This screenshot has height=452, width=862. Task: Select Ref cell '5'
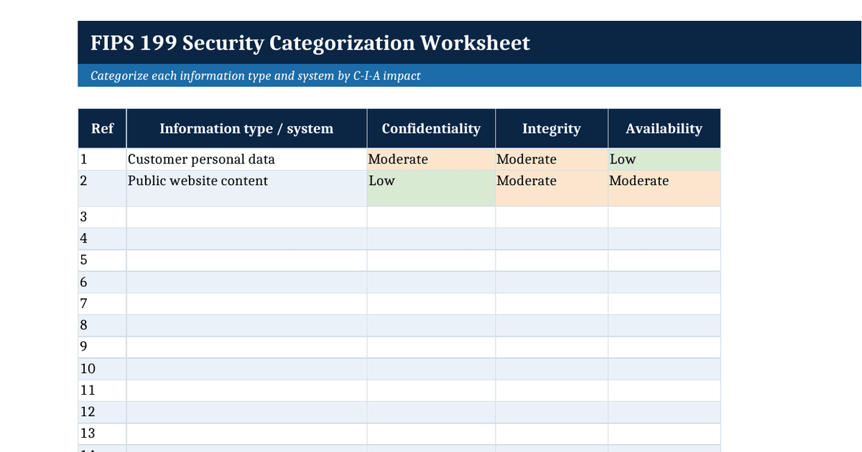(x=102, y=260)
